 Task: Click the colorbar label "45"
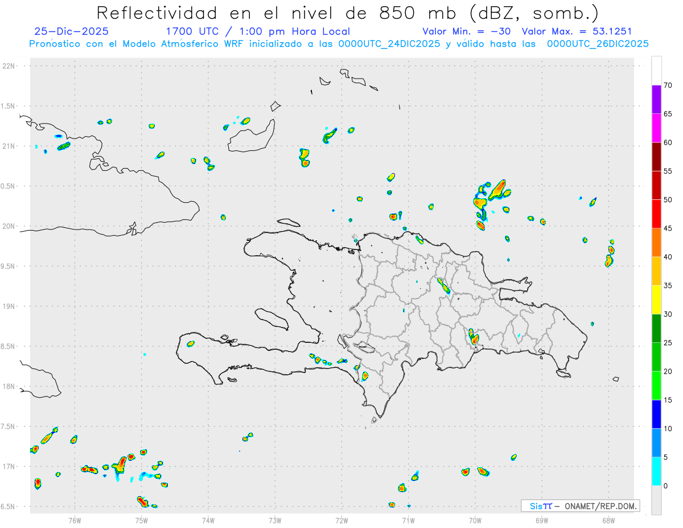[668, 228]
